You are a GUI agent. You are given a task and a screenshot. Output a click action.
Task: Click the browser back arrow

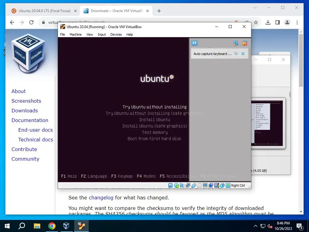point(12,22)
